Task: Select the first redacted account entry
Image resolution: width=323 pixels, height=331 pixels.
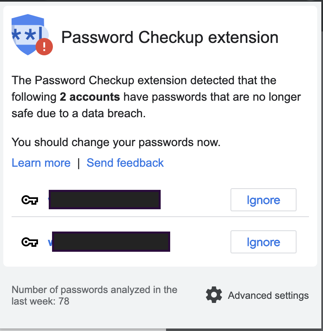Action: 104,200
